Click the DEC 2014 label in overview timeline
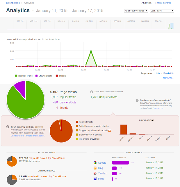 (x=159, y=21)
